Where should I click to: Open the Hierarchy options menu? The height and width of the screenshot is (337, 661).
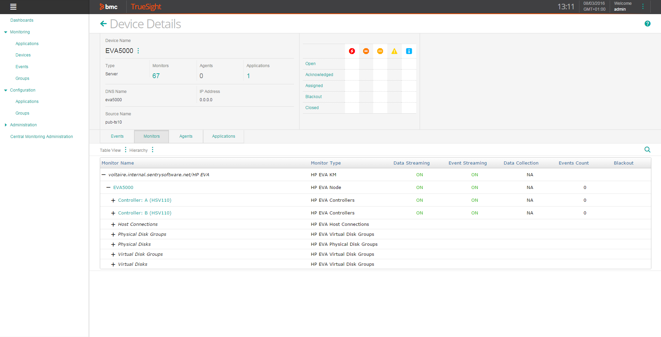point(153,150)
